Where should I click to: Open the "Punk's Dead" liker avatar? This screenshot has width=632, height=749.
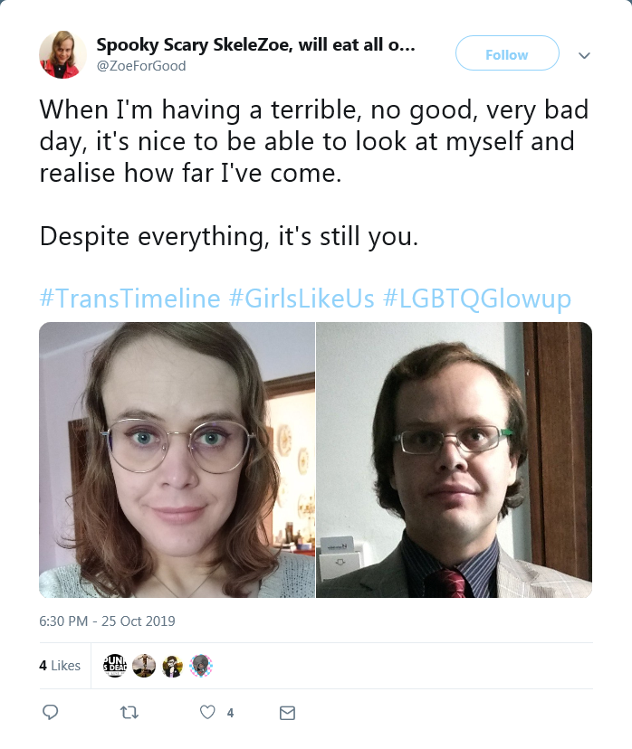[x=115, y=665]
